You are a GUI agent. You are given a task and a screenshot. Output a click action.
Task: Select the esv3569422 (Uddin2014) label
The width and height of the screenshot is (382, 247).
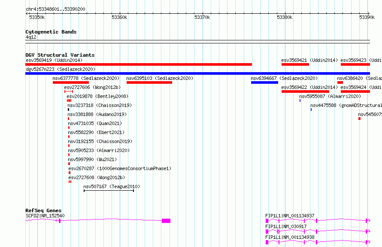[309, 87]
